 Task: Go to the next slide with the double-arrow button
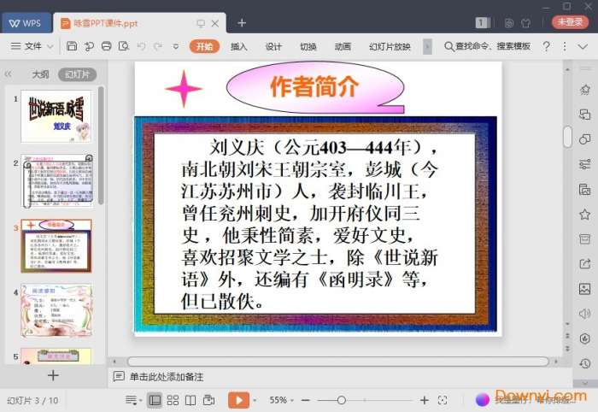[567, 349]
